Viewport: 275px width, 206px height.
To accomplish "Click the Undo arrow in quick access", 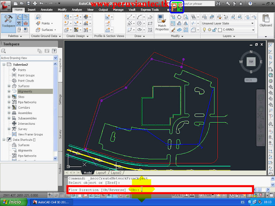I will pyautogui.click(x=42, y=3).
